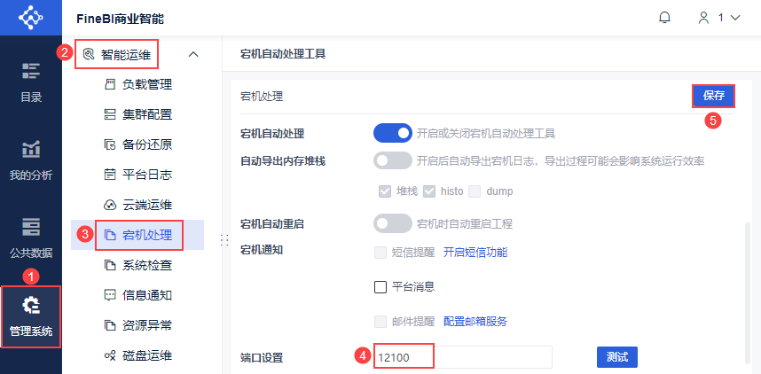This screenshot has width=761, height=374.
Task: Turn off 宕机自动处理 switch
Action: point(393,134)
